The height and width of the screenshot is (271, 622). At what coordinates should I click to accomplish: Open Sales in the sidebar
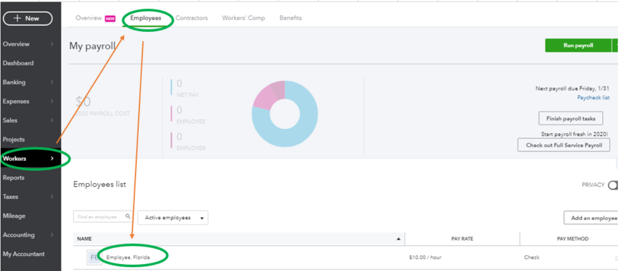pos(10,120)
